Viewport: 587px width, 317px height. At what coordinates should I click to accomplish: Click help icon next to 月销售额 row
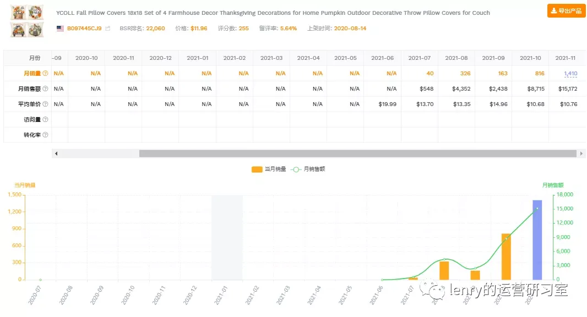click(45, 88)
